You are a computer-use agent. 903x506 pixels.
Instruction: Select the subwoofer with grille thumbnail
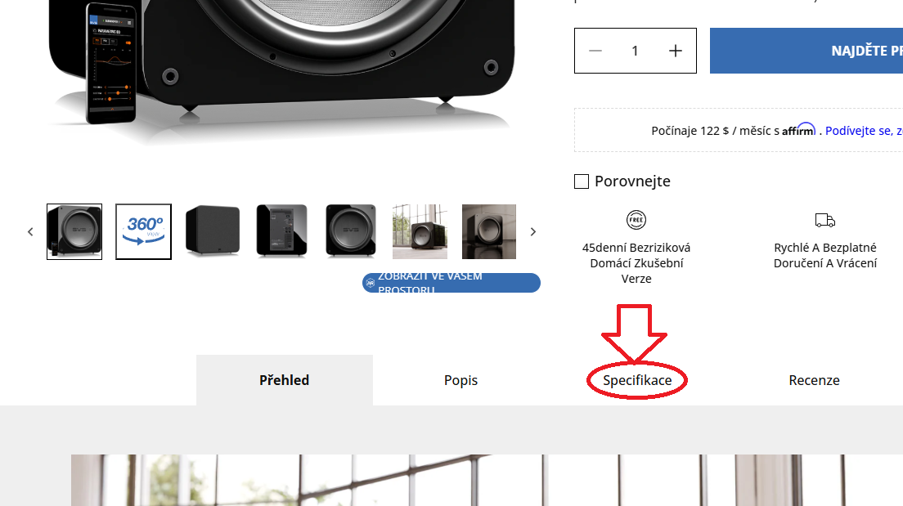[213, 231]
